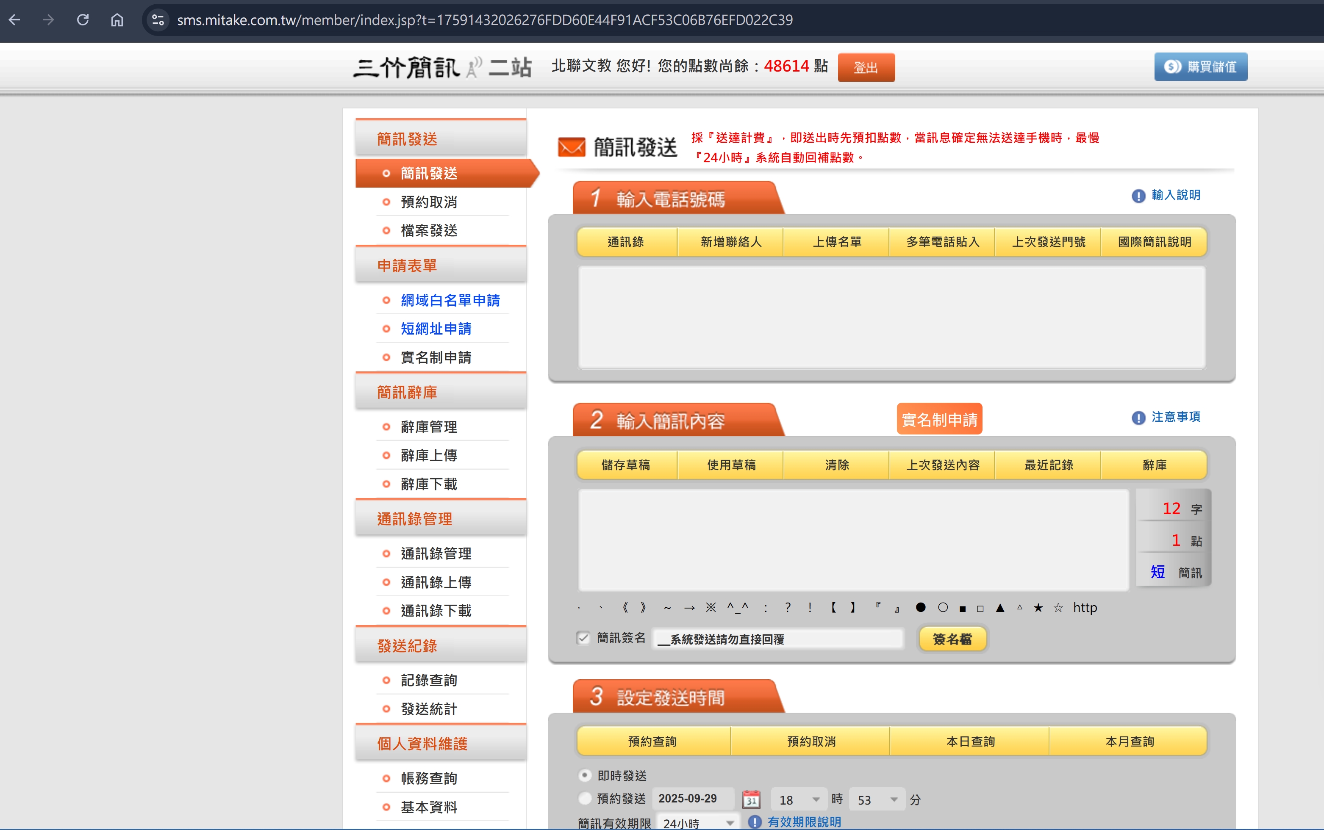Open the 辭庫 button in message toolbar
1324x830 pixels.
pos(1154,465)
